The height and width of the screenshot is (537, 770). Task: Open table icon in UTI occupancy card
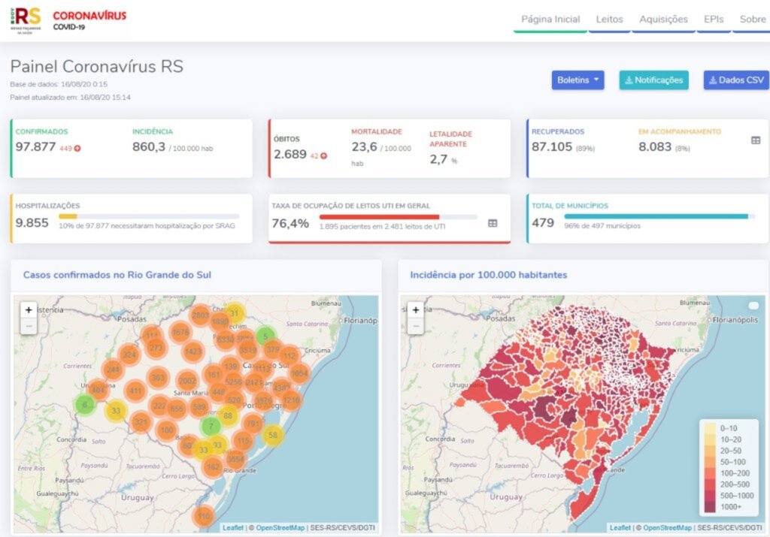pyautogui.click(x=492, y=223)
